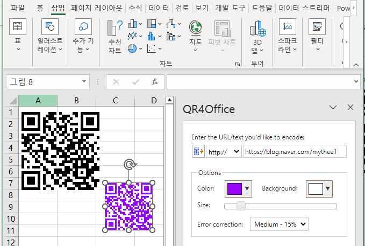Open the http:// protocol dropdown
365x246 pixels.
point(224,152)
